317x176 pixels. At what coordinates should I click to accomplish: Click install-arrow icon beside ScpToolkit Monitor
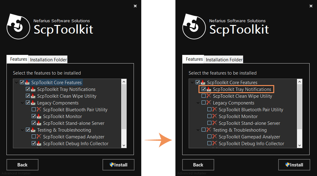coord(39,117)
